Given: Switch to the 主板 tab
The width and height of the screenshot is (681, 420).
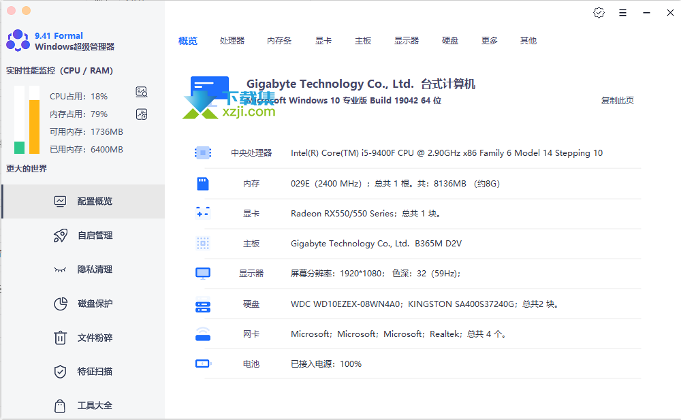Looking at the screenshot, I should pyautogui.click(x=363, y=41).
